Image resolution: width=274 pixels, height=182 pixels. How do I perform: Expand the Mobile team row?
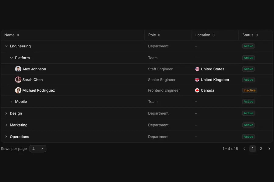11,102
